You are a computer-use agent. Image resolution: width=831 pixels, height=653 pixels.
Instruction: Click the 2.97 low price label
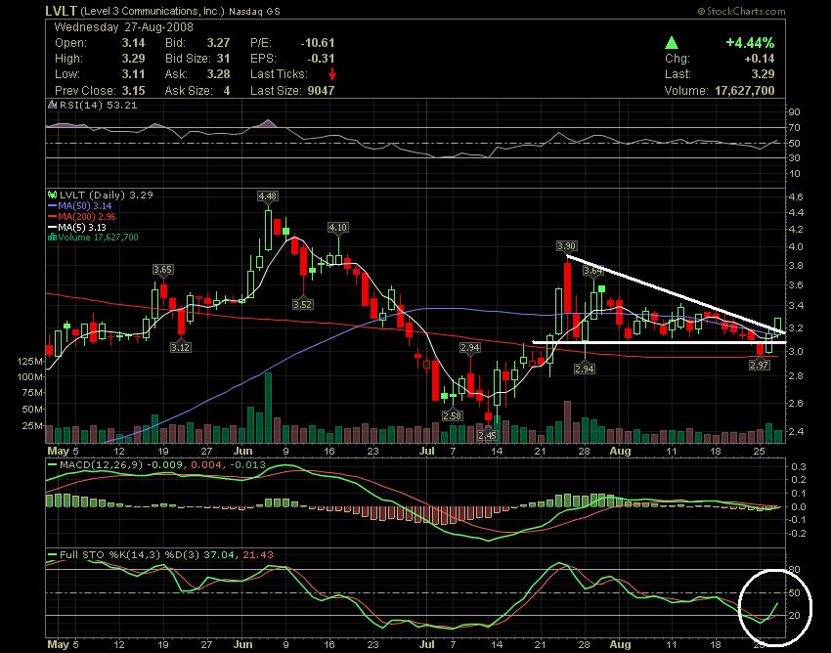(760, 365)
